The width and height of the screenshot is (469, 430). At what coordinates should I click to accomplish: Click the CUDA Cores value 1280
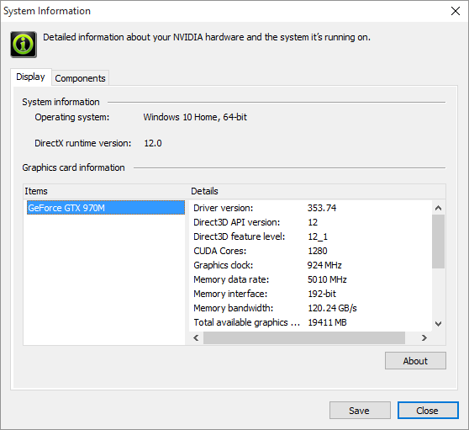click(318, 251)
